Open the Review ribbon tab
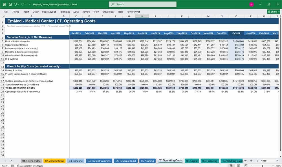Screen dimensions: 282x167 (86, 12)
